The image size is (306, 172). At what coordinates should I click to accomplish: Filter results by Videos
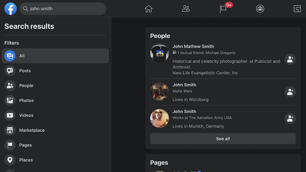(26, 115)
